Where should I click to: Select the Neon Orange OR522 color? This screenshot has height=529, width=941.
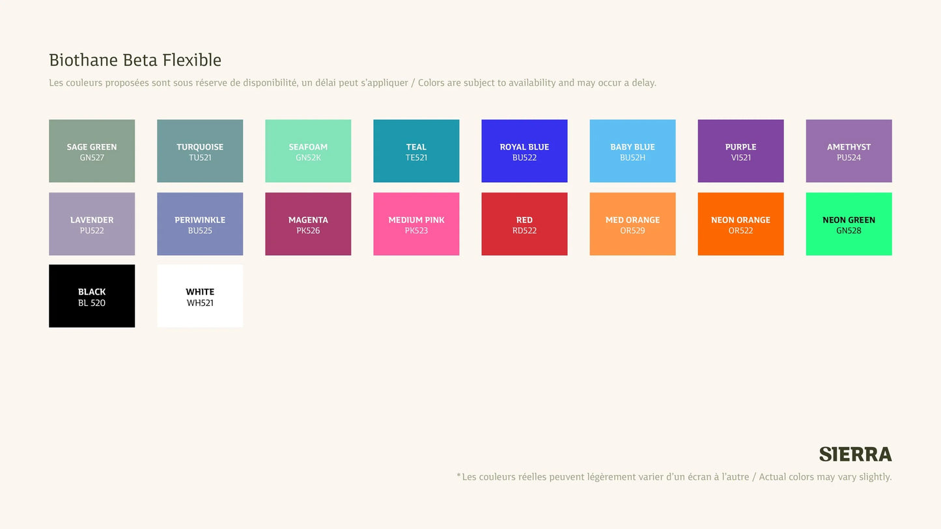pos(740,224)
